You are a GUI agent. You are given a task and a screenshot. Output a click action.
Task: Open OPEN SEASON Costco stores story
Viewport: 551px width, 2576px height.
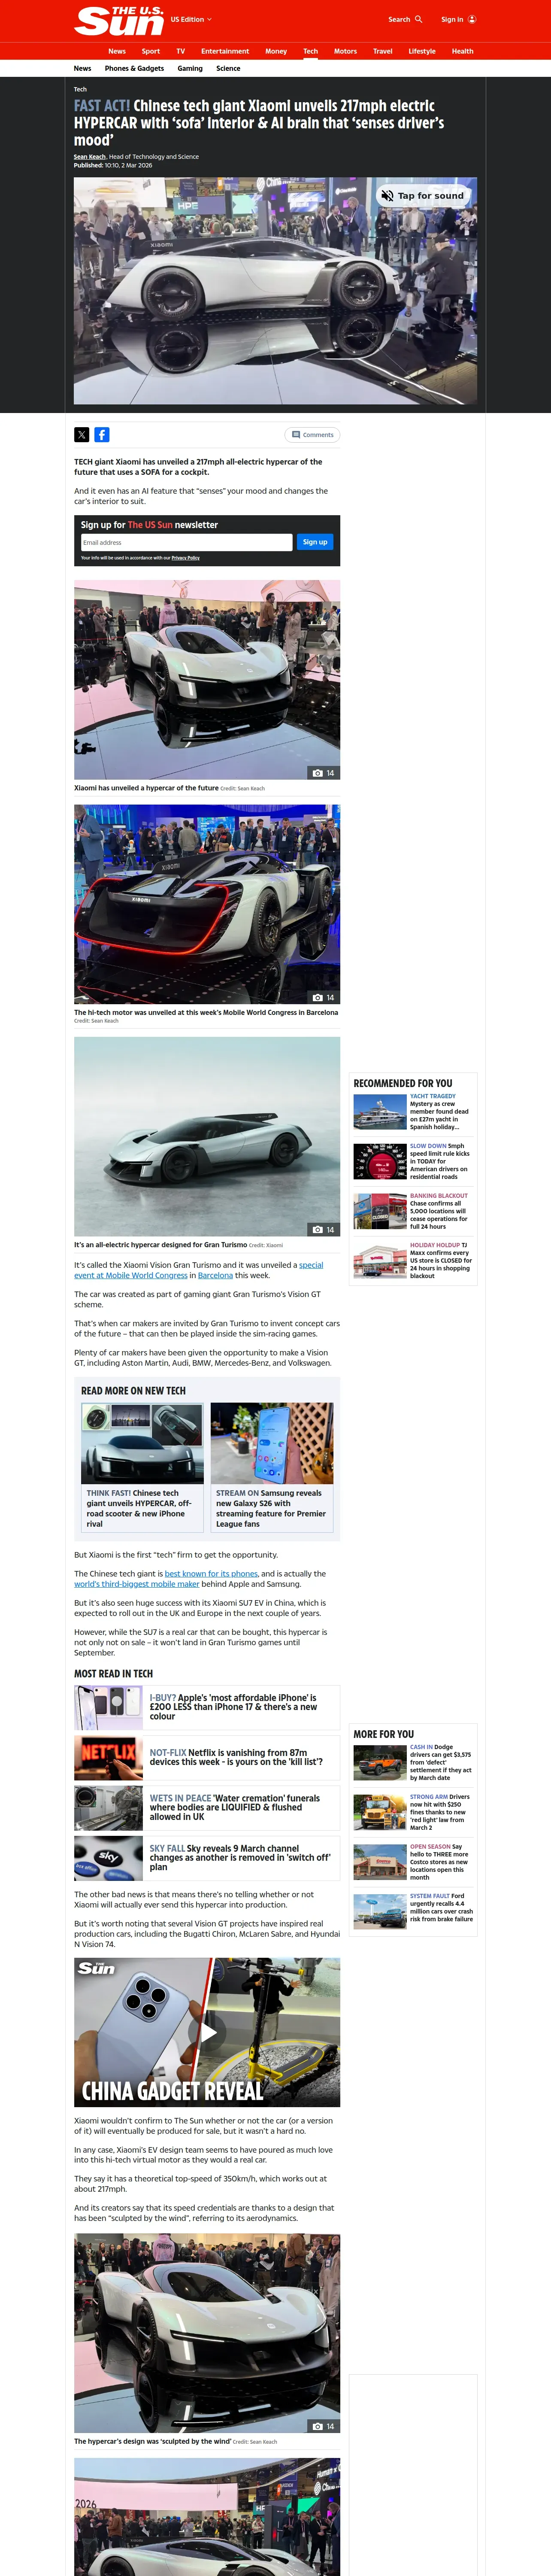click(x=413, y=1862)
